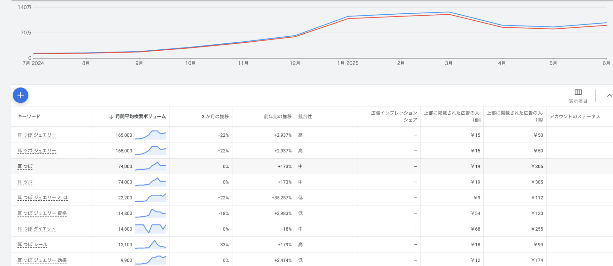Click the アカウントのステータス column header

coord(575,117)
